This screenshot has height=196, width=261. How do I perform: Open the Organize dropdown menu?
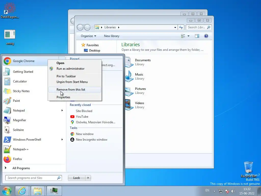[x=88, y=36]
